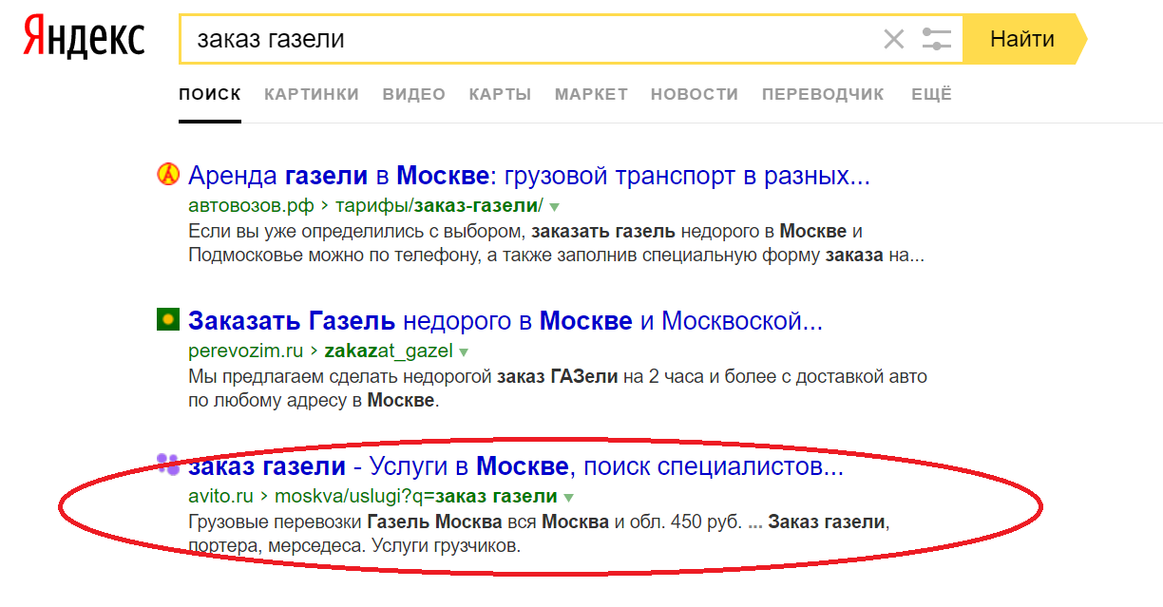This screenshot has width=1163, height=607.
Task: Switch to the Переводчик tab
Action: click(823, 94)
